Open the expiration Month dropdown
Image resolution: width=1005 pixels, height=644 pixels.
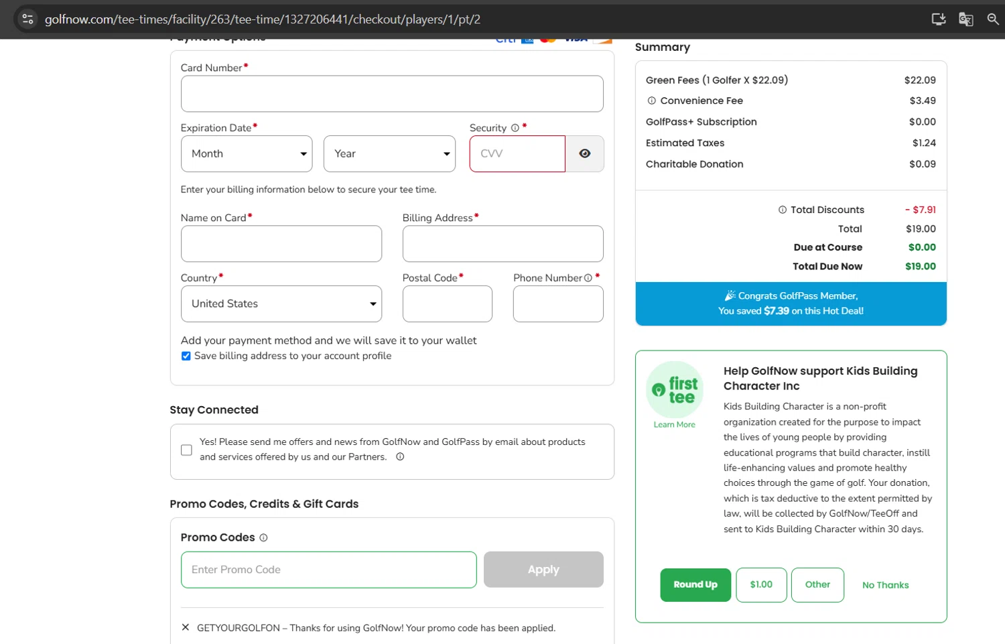247,153
